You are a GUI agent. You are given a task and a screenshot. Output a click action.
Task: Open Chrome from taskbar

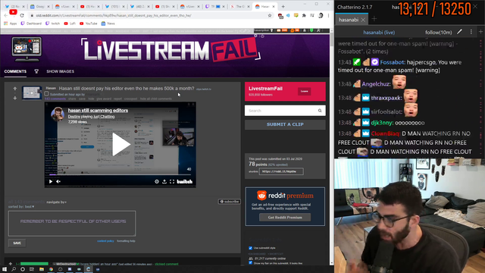(51, 269)
